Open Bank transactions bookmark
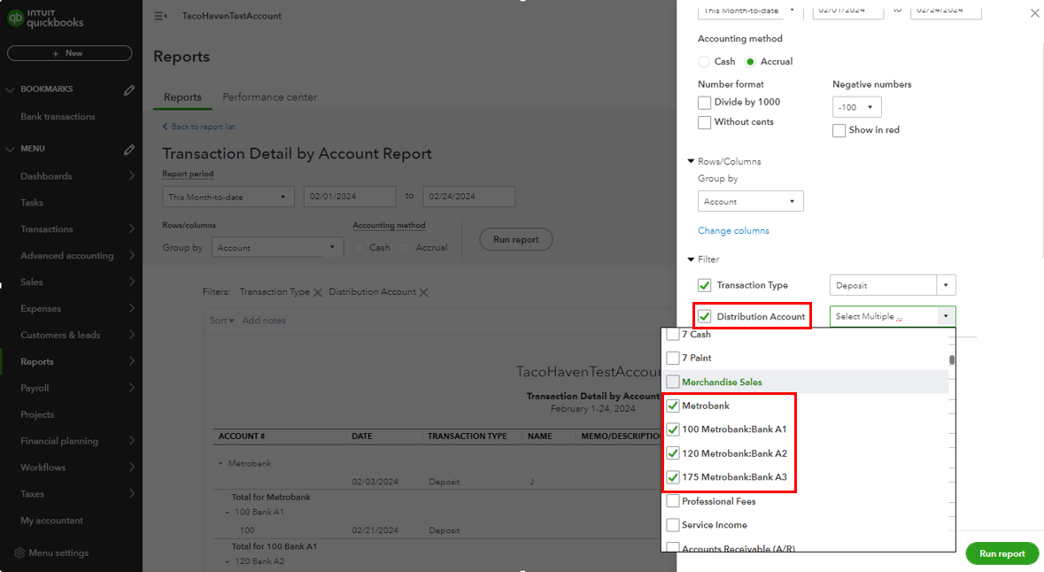The height and width of the screenshot is (572, 1044). coord(58,117)
